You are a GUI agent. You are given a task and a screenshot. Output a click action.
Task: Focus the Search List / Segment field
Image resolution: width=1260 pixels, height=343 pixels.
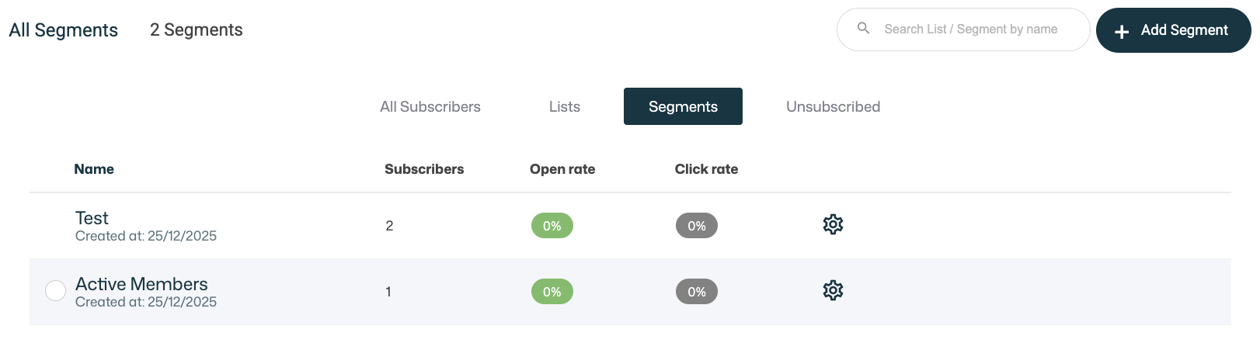971,29
